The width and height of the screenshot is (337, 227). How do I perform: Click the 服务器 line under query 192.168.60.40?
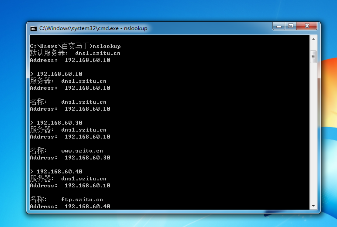tap(68, 179)
